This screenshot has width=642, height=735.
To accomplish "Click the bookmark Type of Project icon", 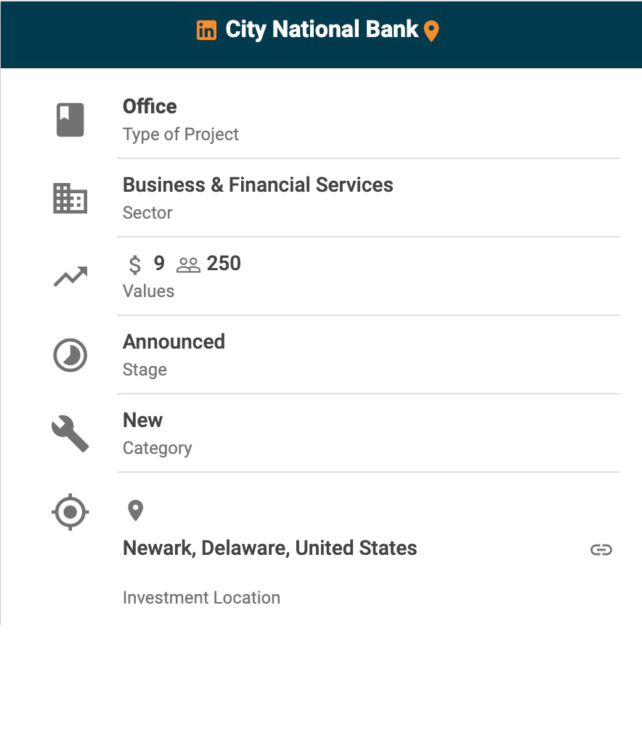I will coord(70,120).
